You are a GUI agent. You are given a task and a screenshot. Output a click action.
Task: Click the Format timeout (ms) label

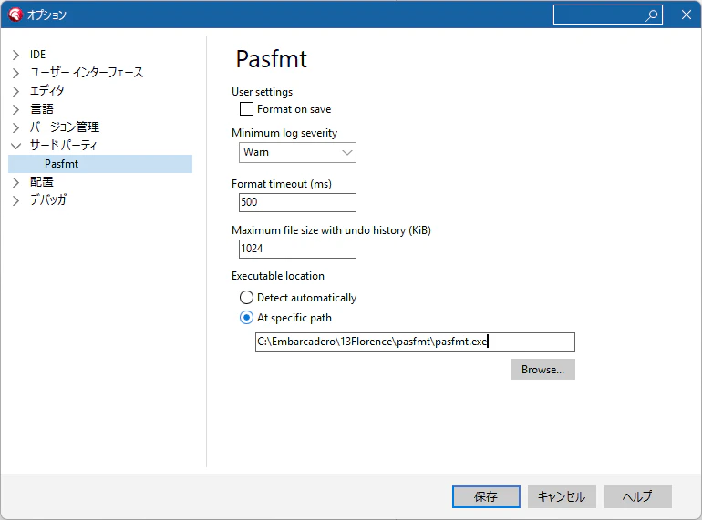[282, 184]
